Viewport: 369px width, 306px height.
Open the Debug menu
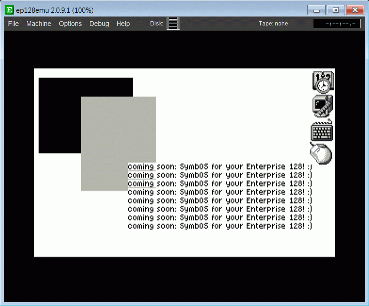[99, 24]
